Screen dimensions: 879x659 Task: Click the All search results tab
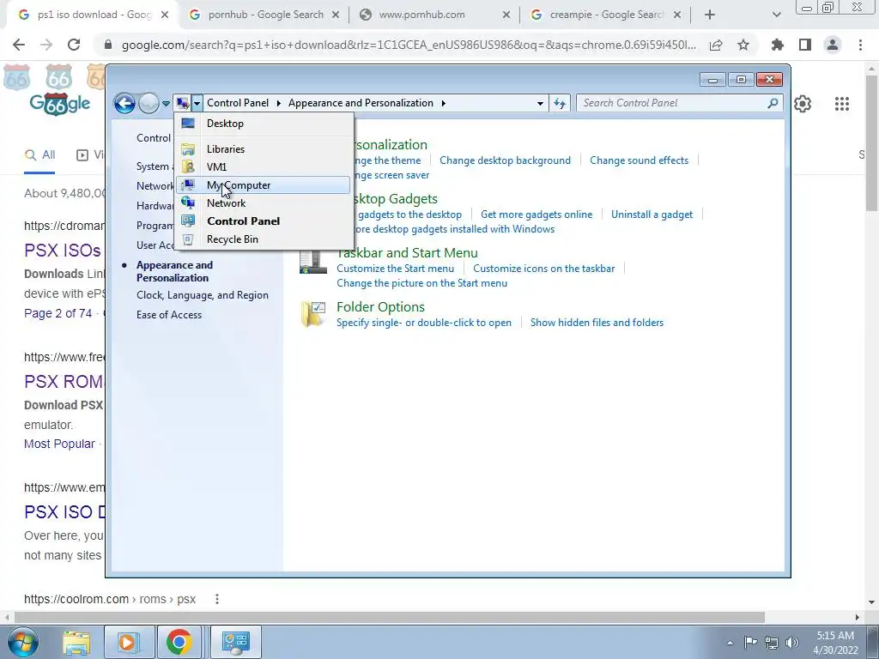click(x=39, y=154)
